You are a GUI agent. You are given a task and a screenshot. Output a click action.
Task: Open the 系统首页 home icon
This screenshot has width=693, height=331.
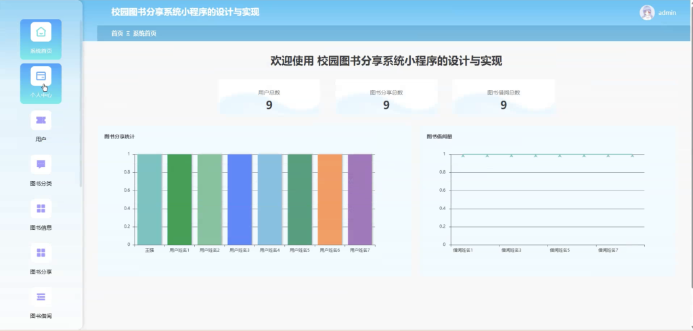(x=41, y=32)
